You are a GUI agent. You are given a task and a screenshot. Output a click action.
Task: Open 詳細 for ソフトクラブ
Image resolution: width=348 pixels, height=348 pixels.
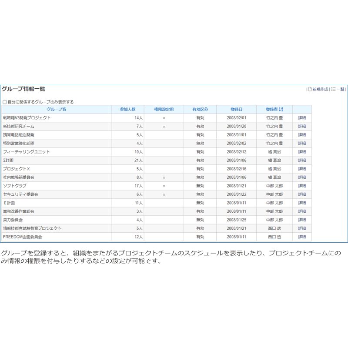point(302,186)
